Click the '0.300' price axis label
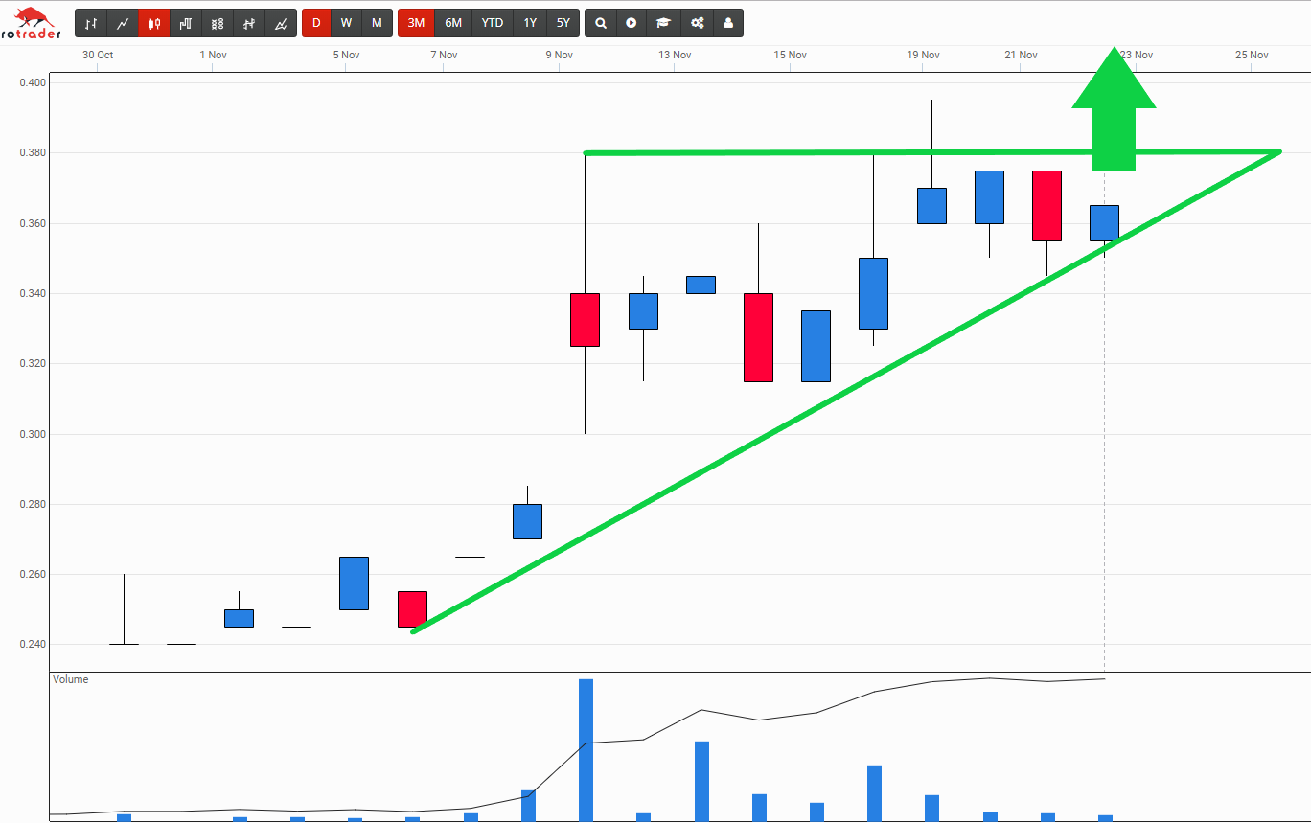This screenshot has width=1311, height=823. point(33,434)
